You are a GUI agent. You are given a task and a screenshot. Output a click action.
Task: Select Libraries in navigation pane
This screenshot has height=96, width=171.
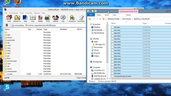(x=96, y=39)
